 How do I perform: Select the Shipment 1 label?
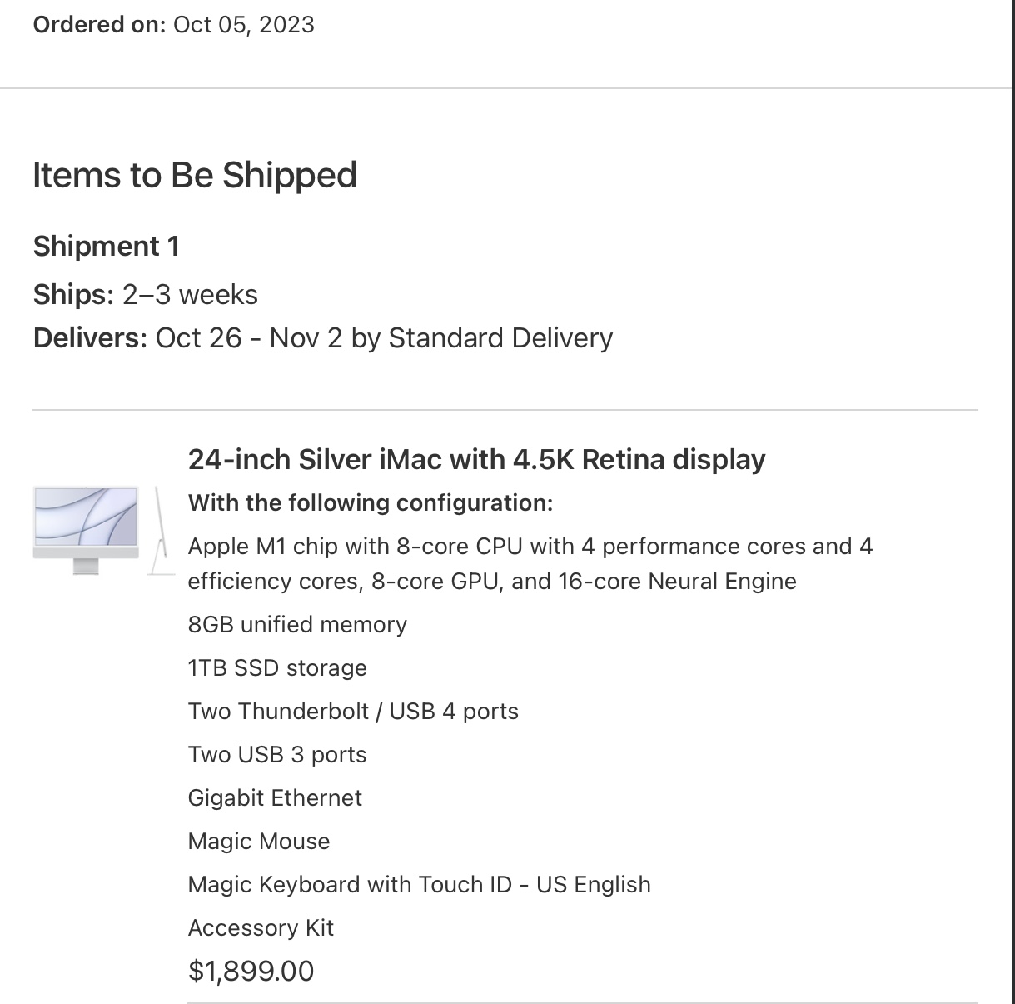(106, 247)
